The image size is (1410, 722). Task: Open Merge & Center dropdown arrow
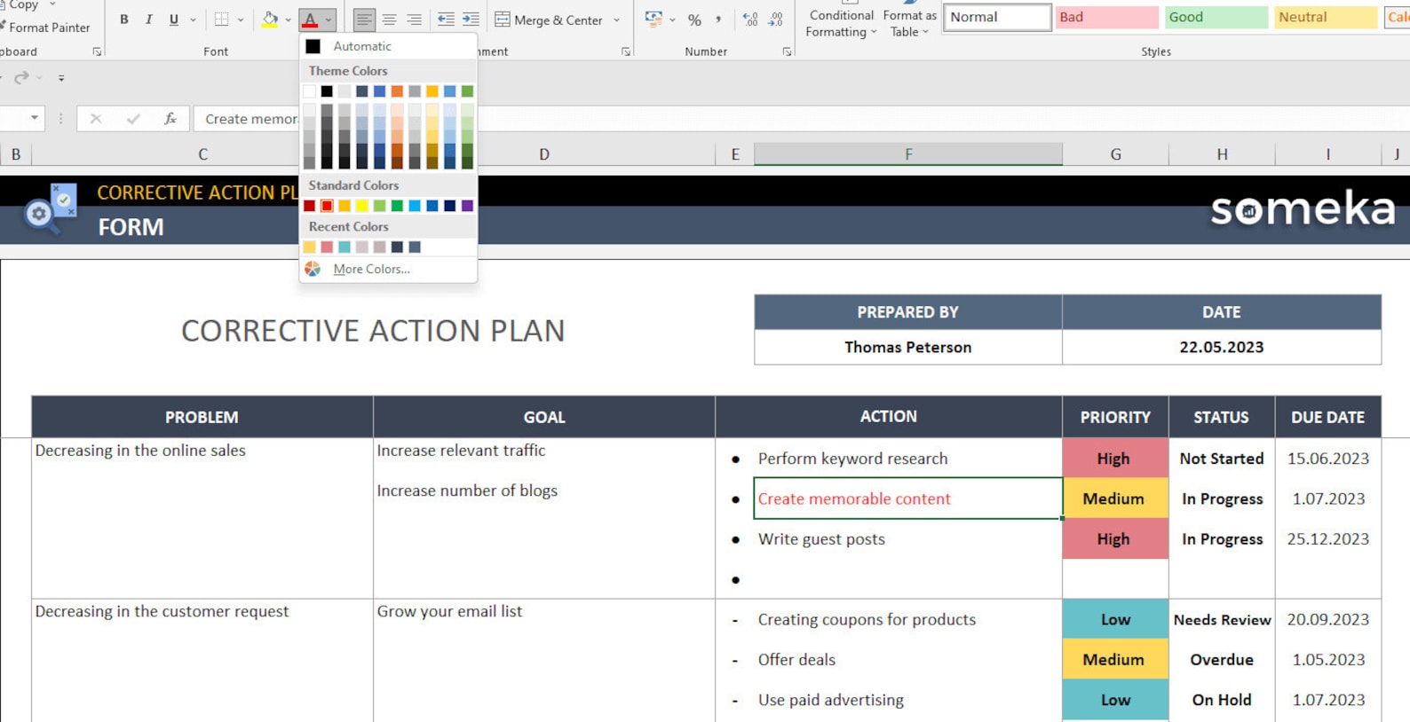point(616,20)
